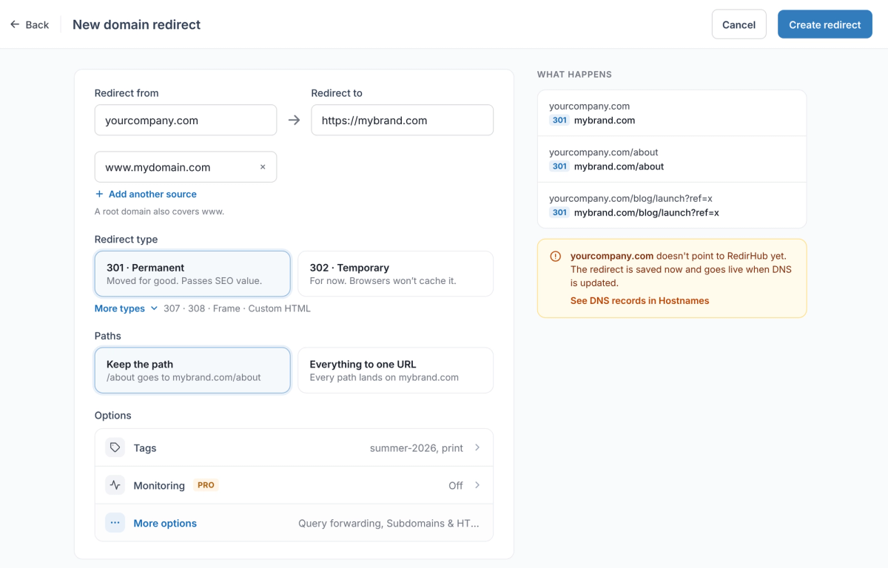888x568 pixels.
Task: Click the Monitoring pulse icon
Action: coord(115,485)
